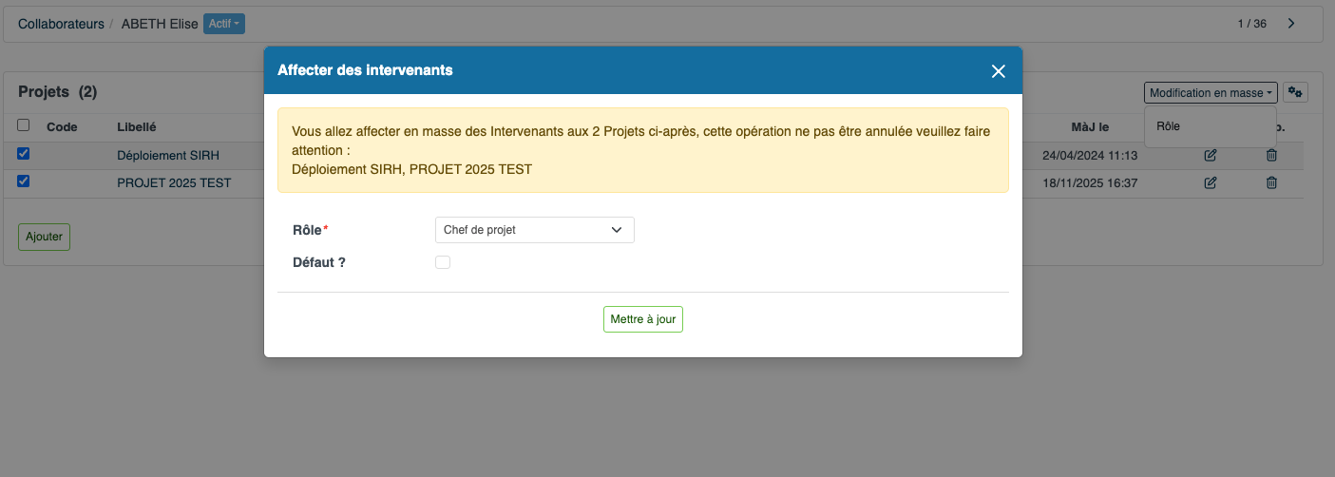The height and width of the screenshot is (477, 1335).
Task: Tick the select-all checkbox in table header
Action: coord(24,124)
